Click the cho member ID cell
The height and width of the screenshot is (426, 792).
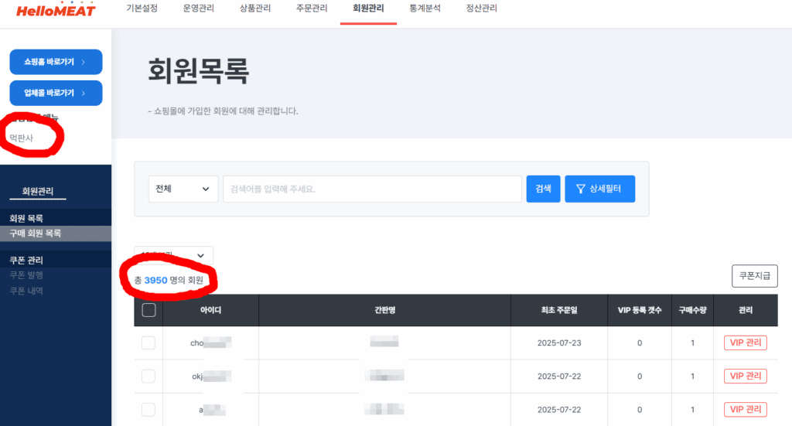(x=210, y=343)
